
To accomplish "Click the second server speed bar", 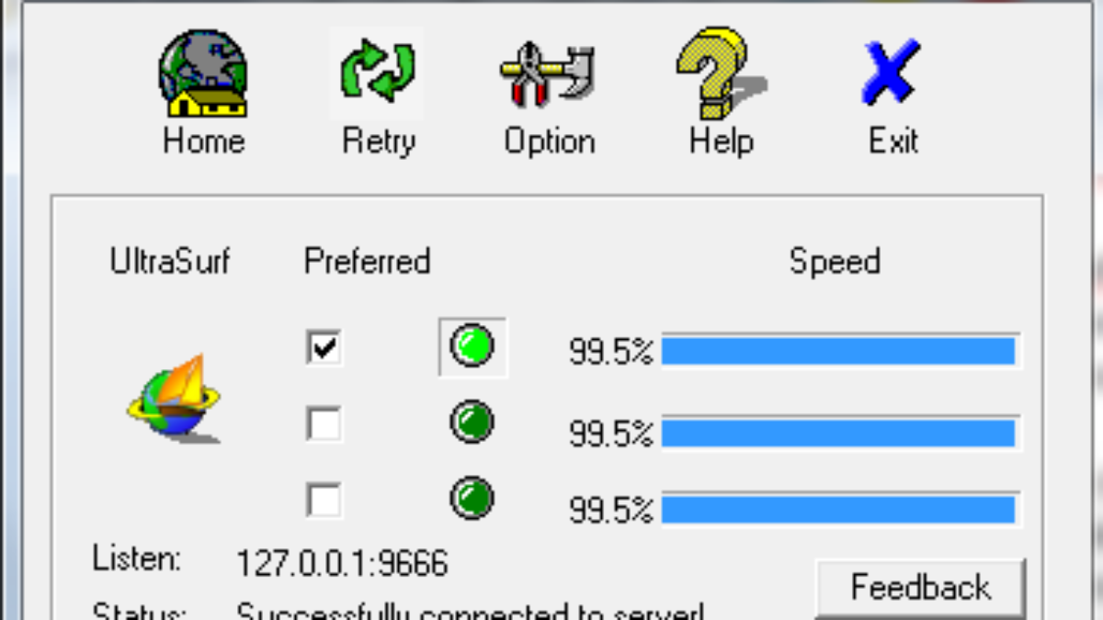I will click(839, 433).
